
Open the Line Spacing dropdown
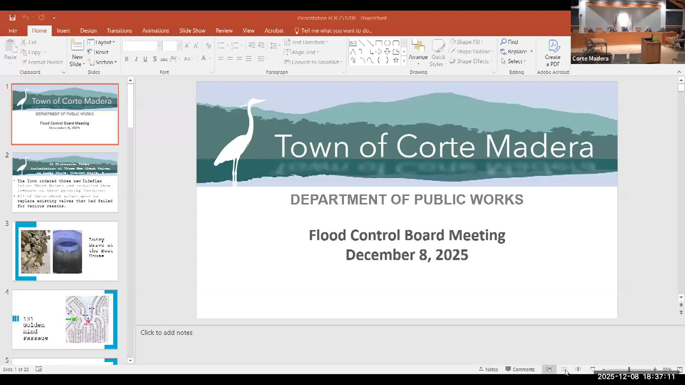[x=275, y=45]
